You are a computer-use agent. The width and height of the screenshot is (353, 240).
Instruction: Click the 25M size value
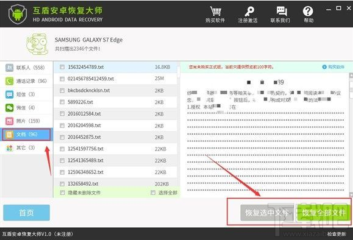tap(159, 79)
